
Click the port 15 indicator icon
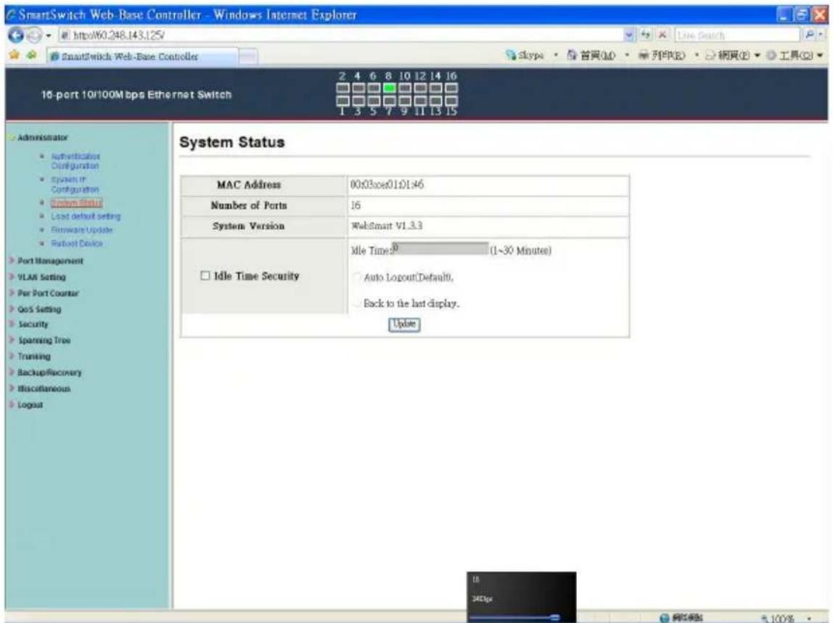click(451, 100)
